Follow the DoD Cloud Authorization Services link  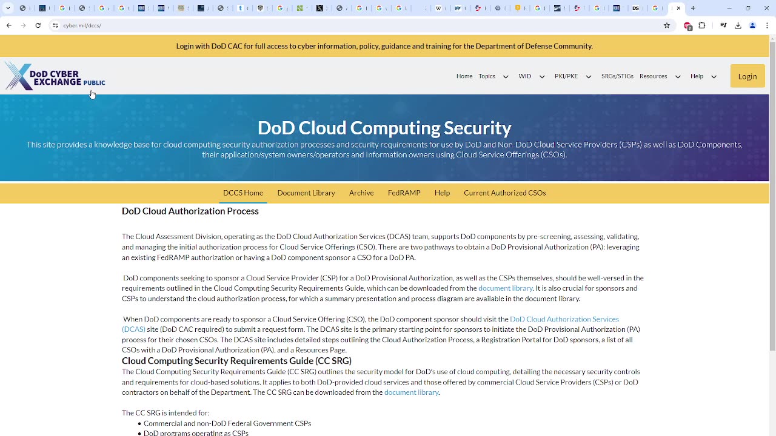[x=564, y=319]
